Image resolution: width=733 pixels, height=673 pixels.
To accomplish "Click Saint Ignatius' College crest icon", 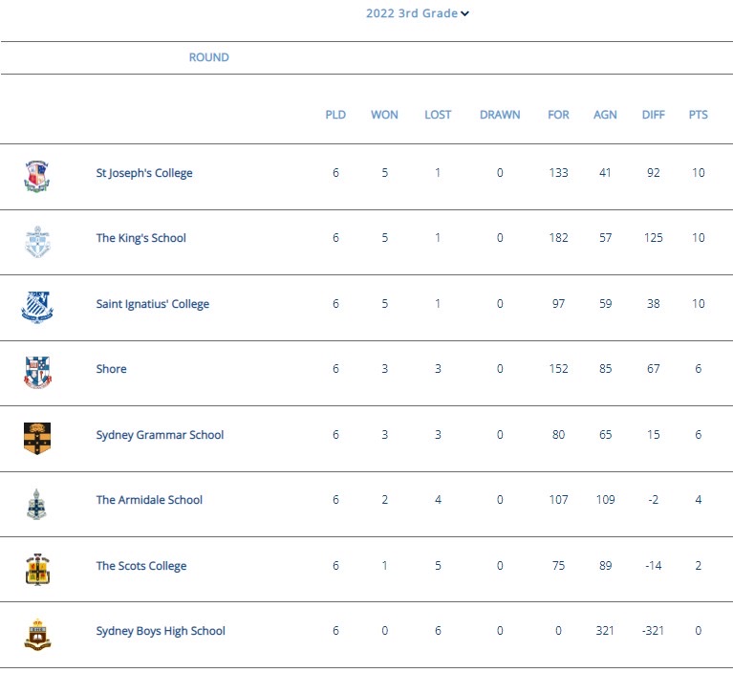I will 37,307.
